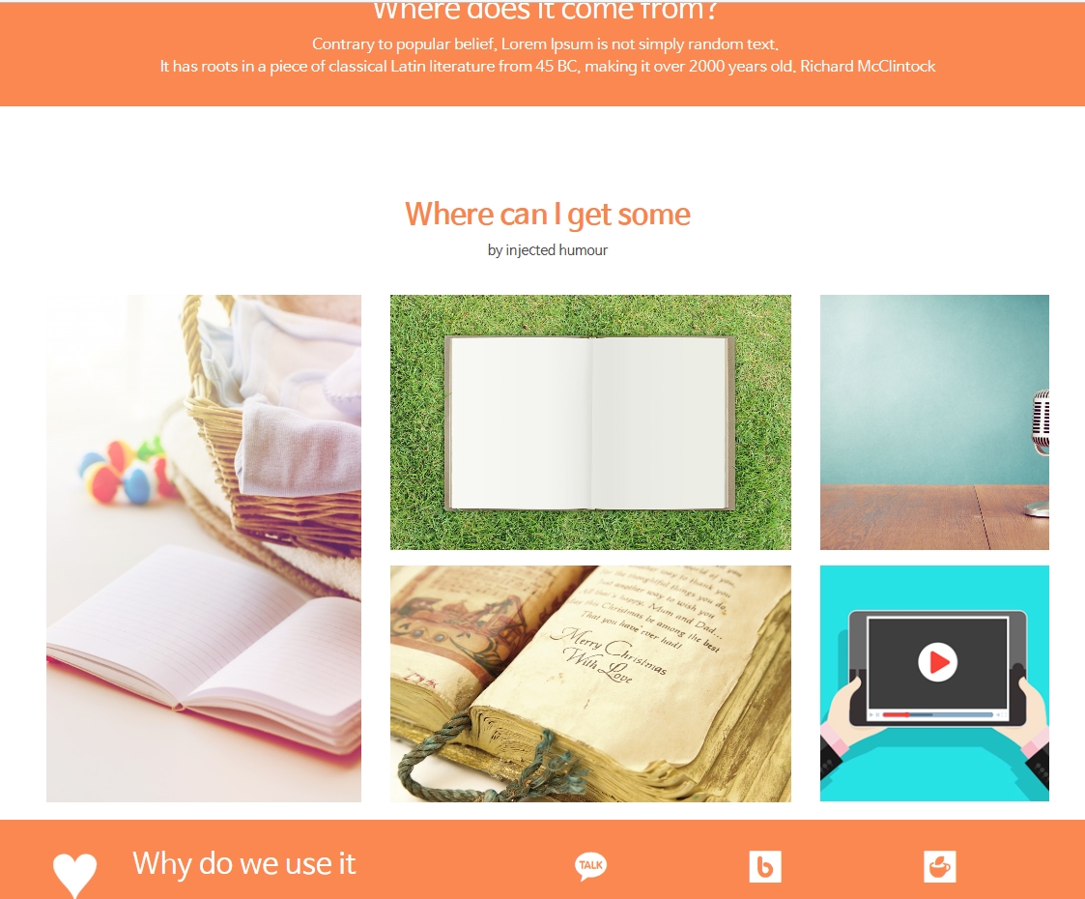Click the 'by injected humour' subtitle

coord(548,249)
